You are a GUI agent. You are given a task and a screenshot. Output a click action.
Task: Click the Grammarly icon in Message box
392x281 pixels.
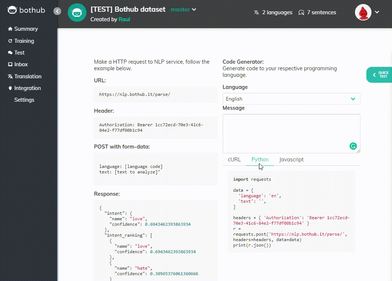(353, 146)
